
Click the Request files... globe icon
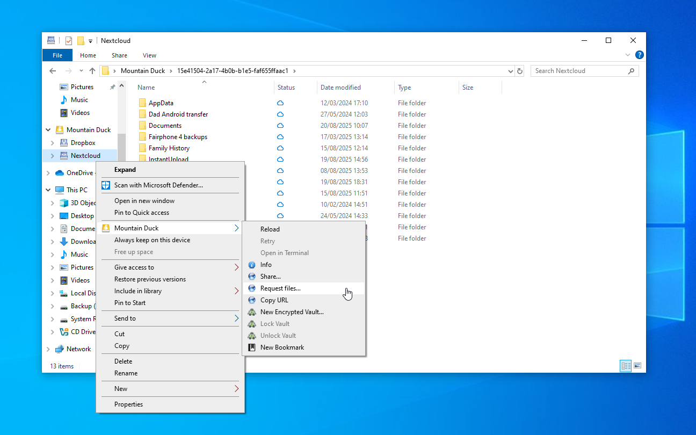[251, 288]
